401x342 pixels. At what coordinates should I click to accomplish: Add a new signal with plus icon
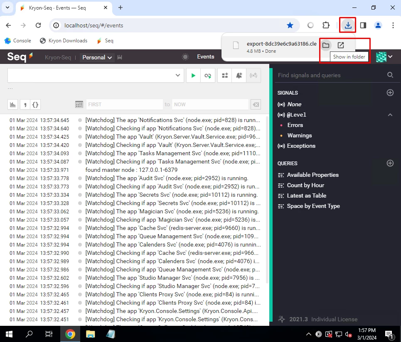coord(390,93)
